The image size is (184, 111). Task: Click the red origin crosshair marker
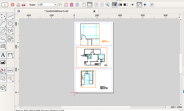(x=74, y=93)
